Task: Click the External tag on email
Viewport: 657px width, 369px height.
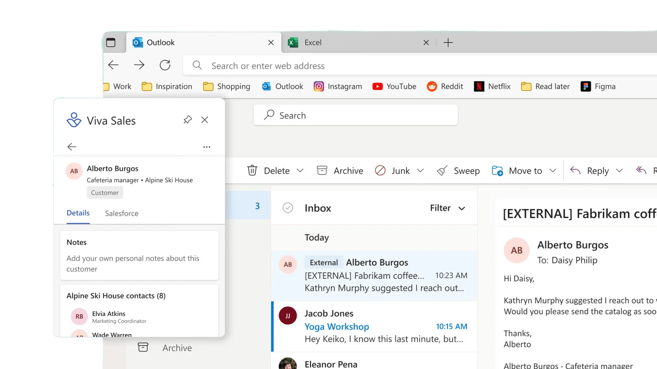Action: 324,262
